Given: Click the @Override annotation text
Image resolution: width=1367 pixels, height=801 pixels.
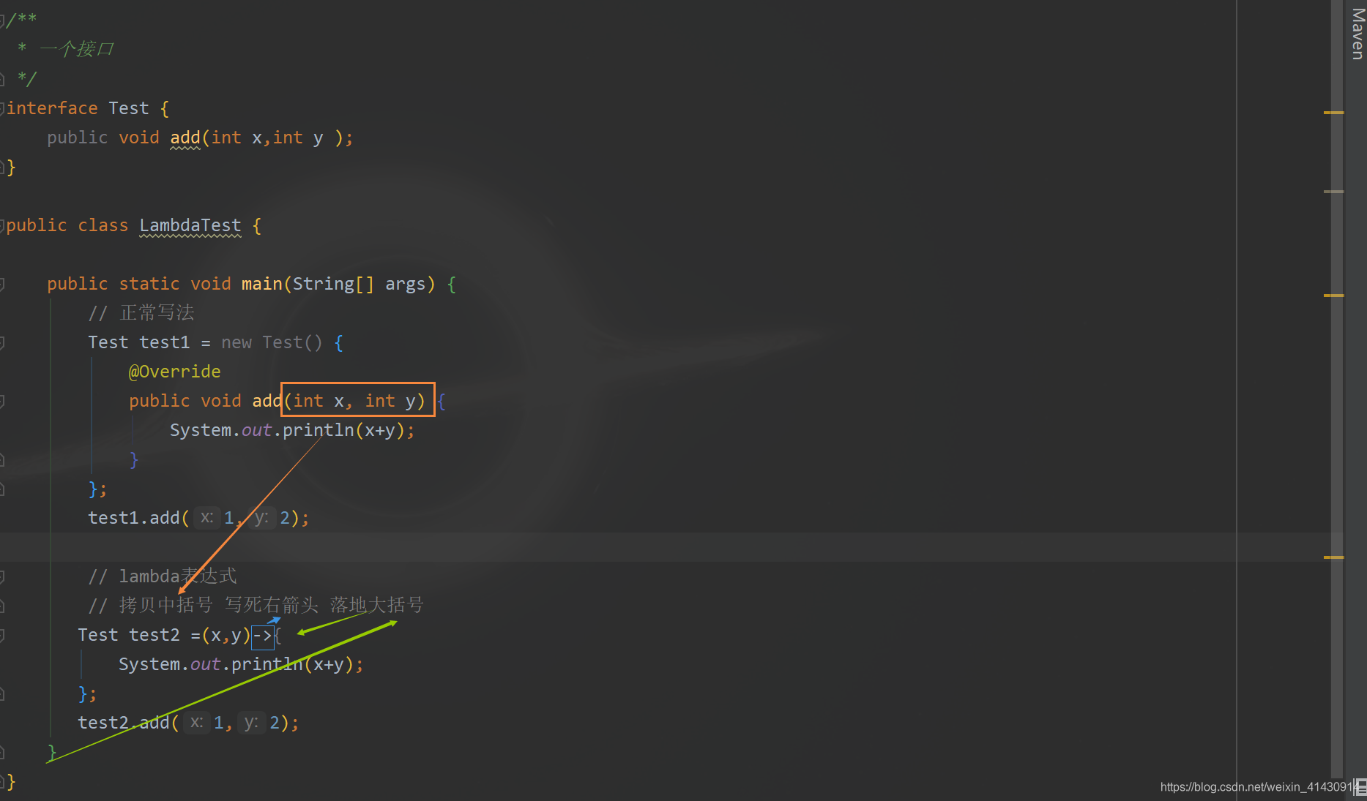Looking at the screenshot, I should (x=174, y=371).
